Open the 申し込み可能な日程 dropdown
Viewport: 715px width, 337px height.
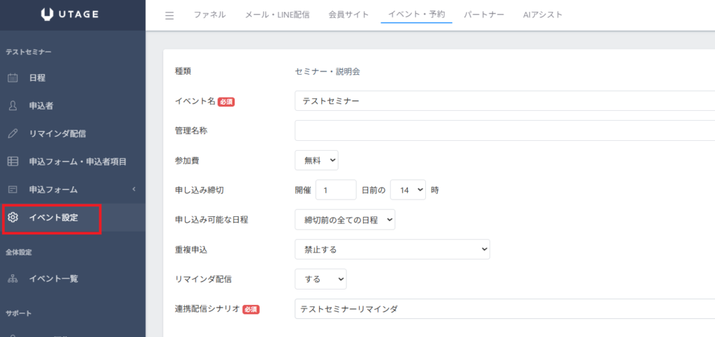coord(345,220)
